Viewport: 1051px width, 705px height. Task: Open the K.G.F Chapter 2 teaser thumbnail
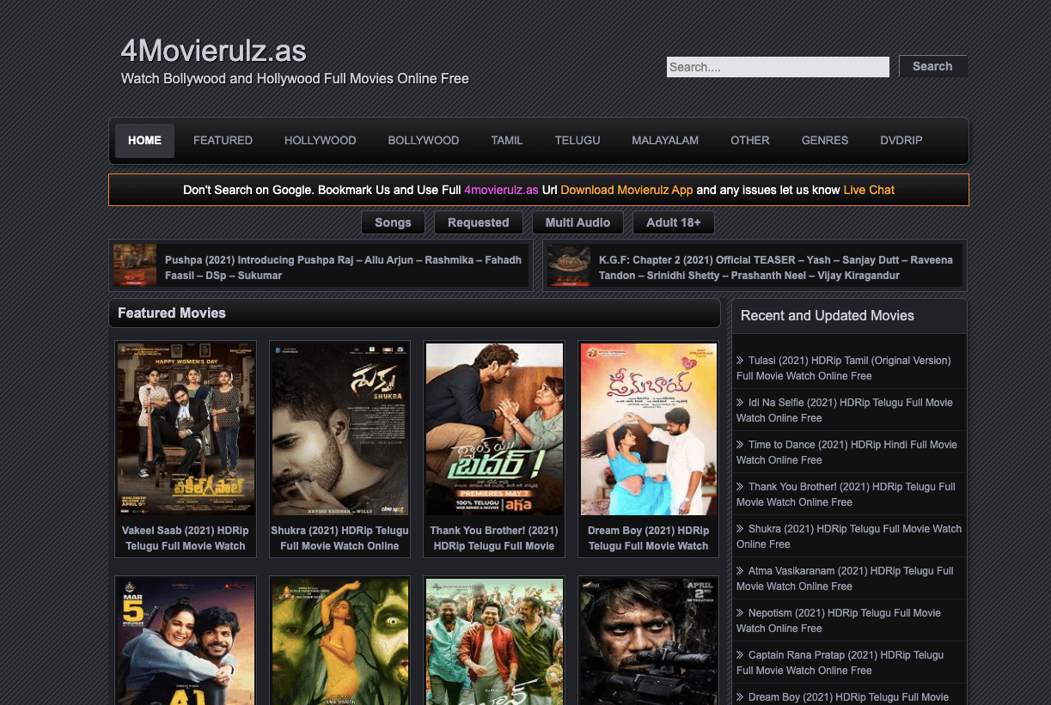tap(569, 265)
